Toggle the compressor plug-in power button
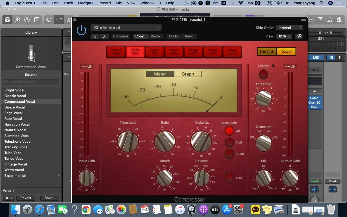347x217 pixels. [81, 30]
